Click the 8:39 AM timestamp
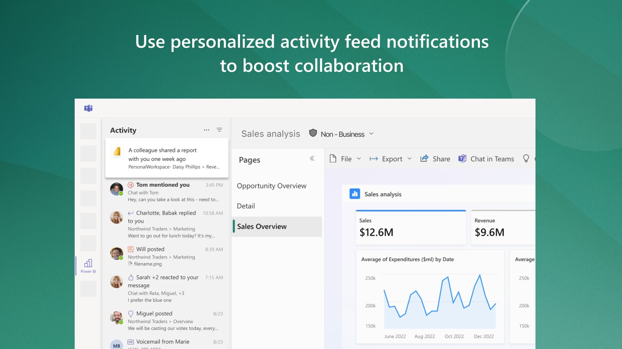 point(214,249)
